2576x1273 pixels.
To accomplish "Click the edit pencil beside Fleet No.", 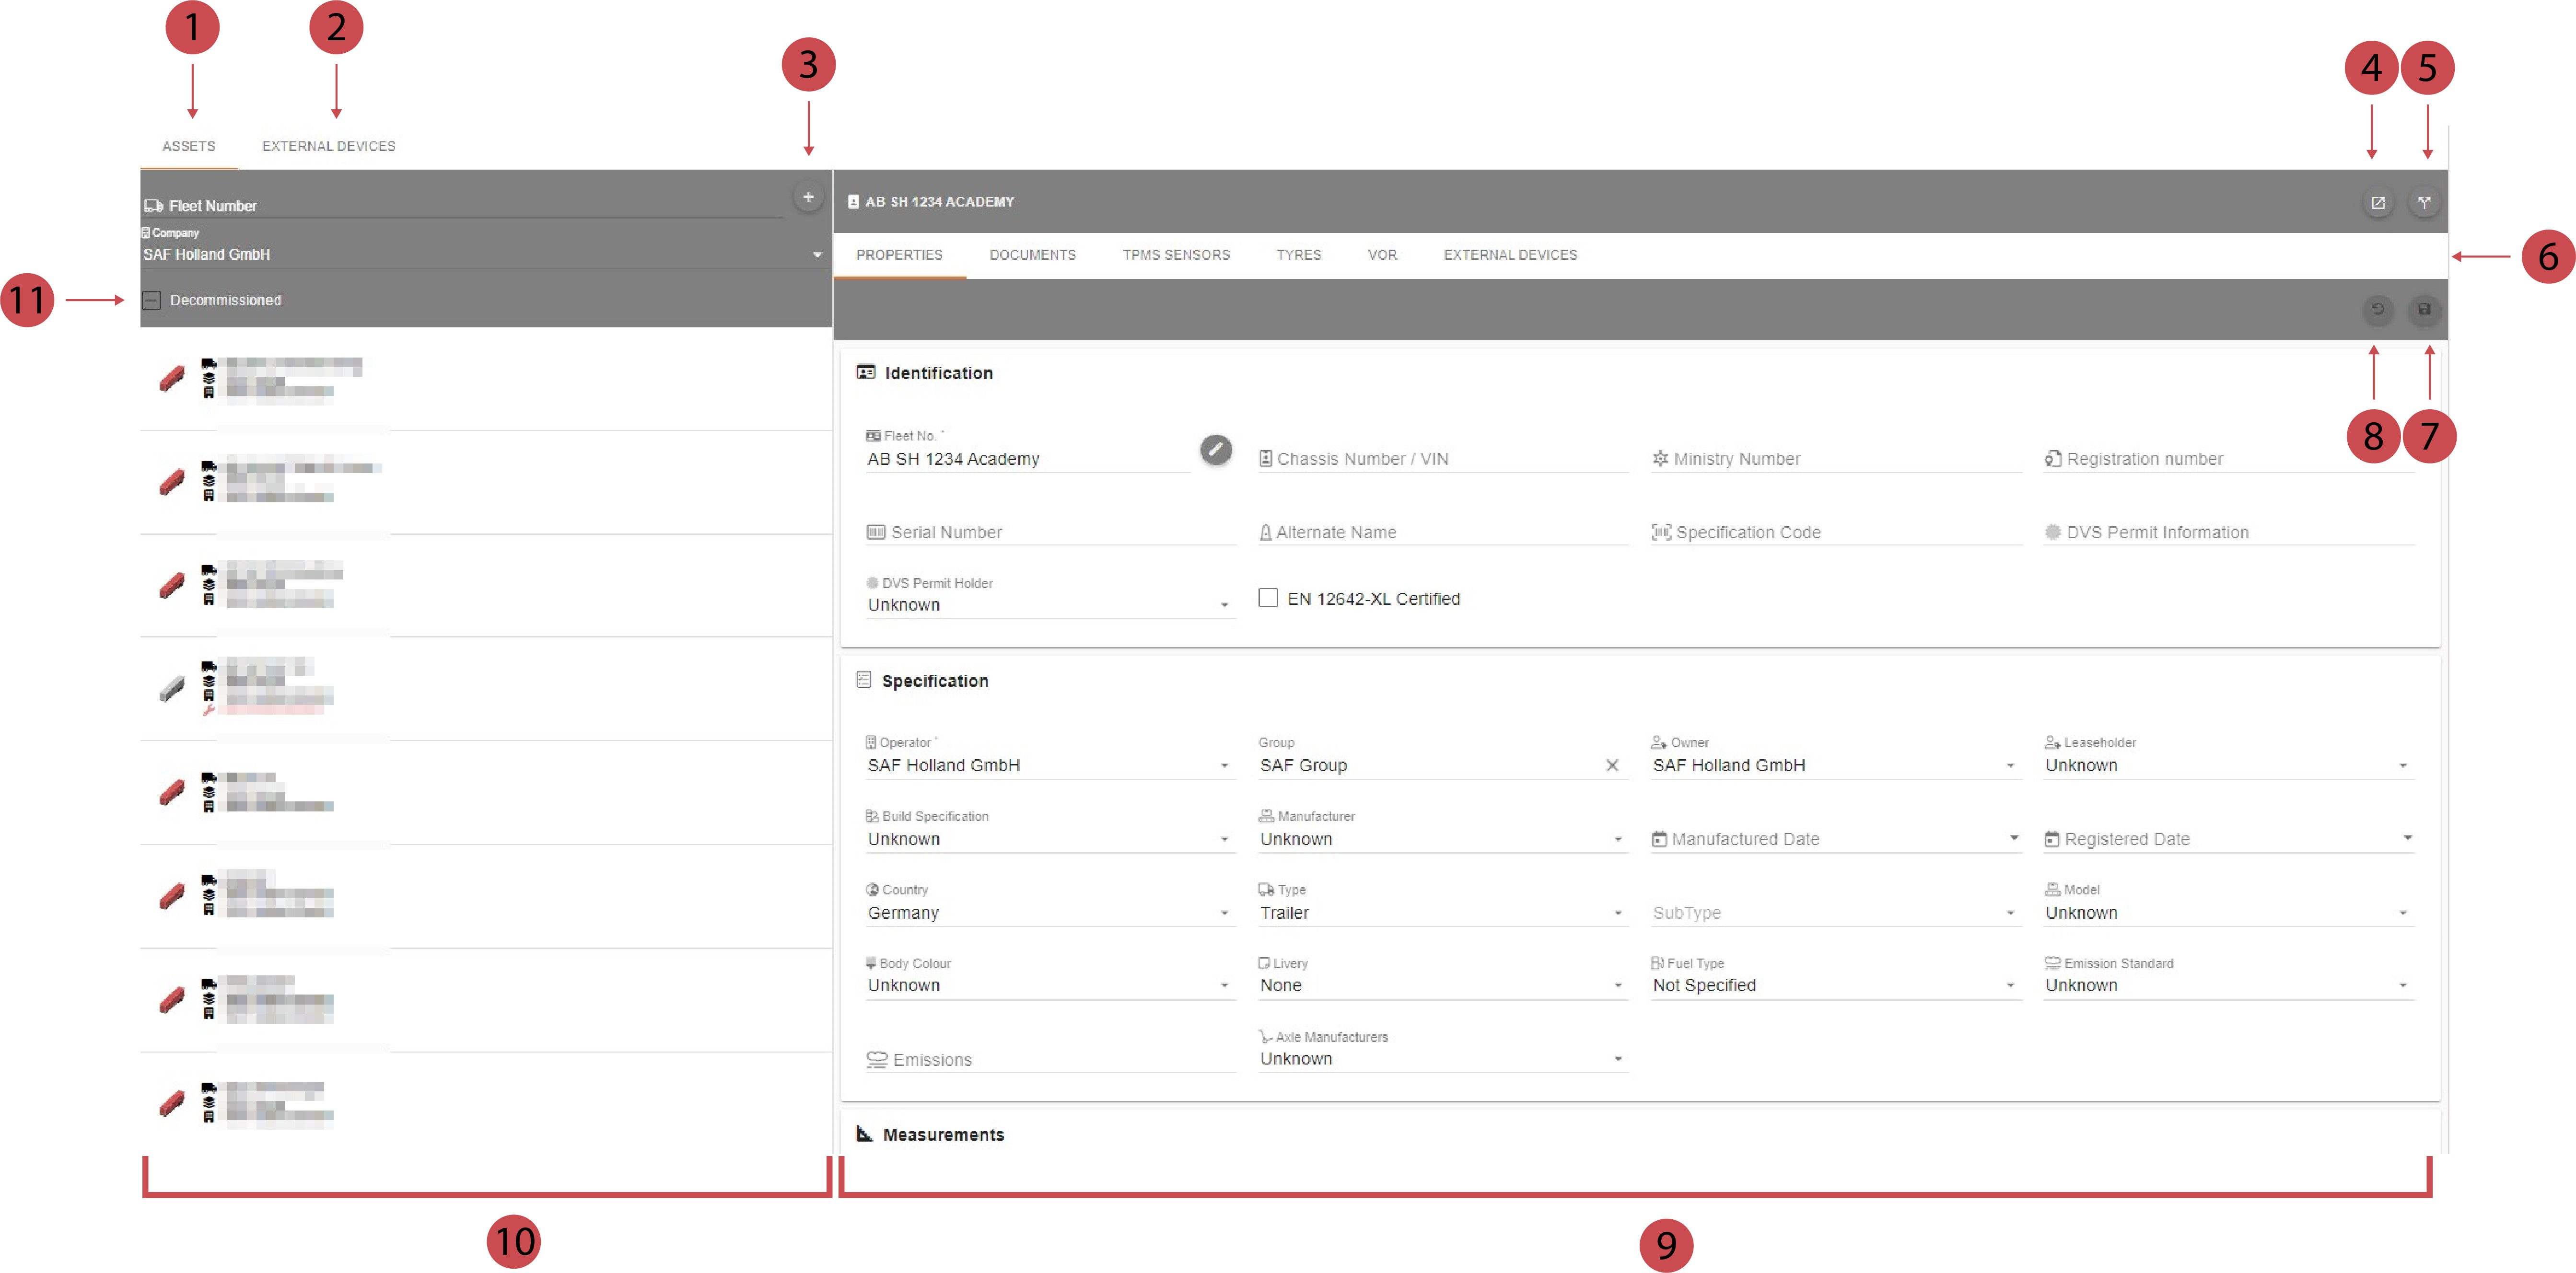I will [1215, 450].
